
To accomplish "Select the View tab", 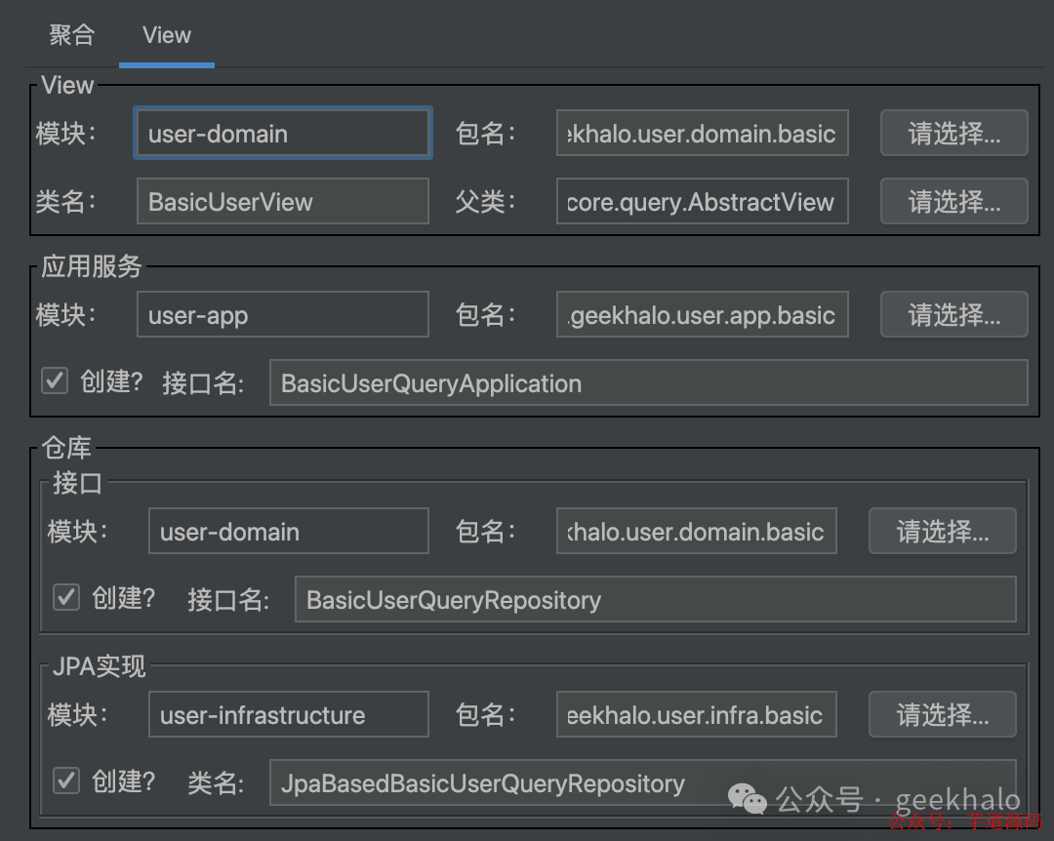I will click(x=167, y=35).
